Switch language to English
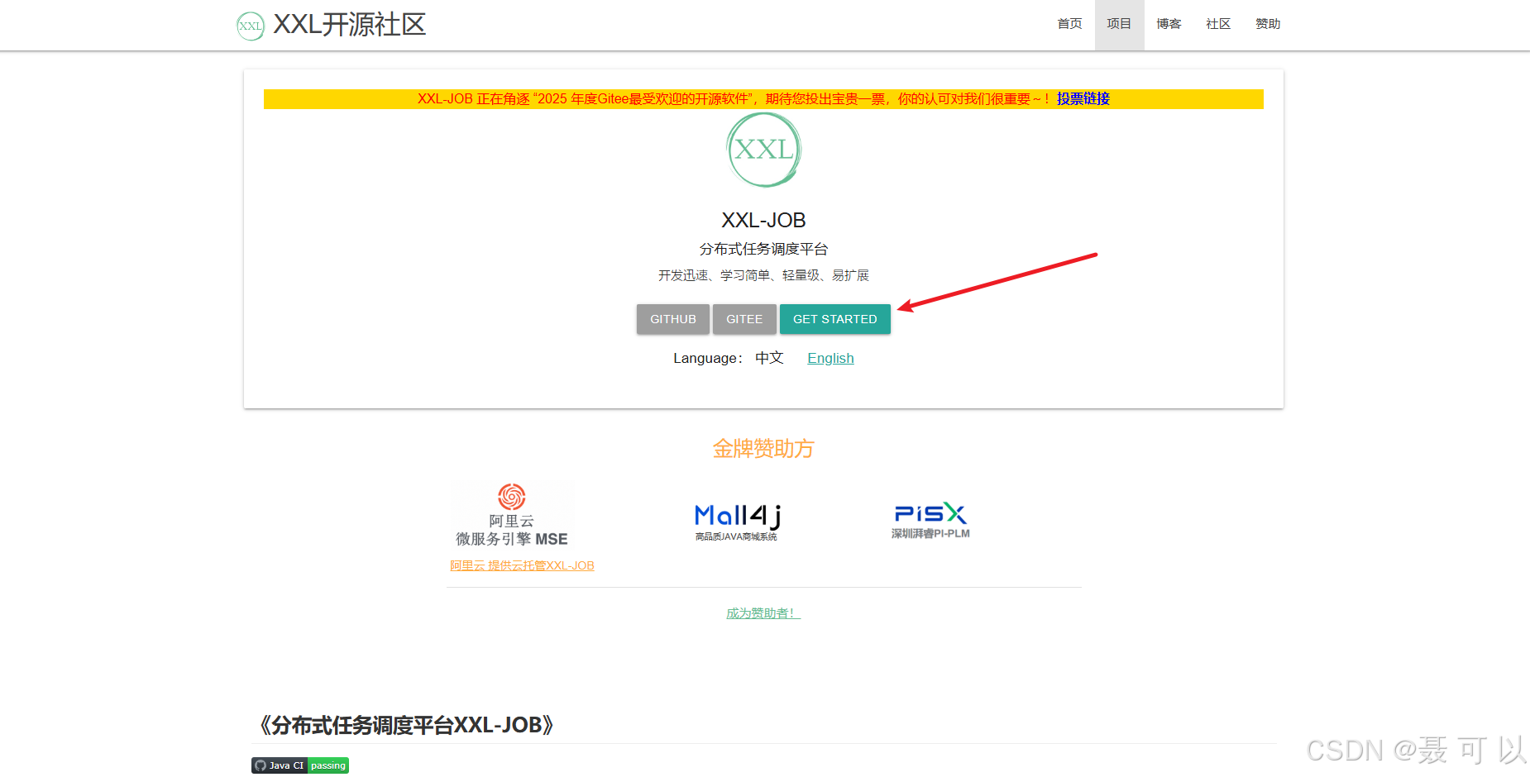This screenshot has width=1530, height=777. click(830, 358)
